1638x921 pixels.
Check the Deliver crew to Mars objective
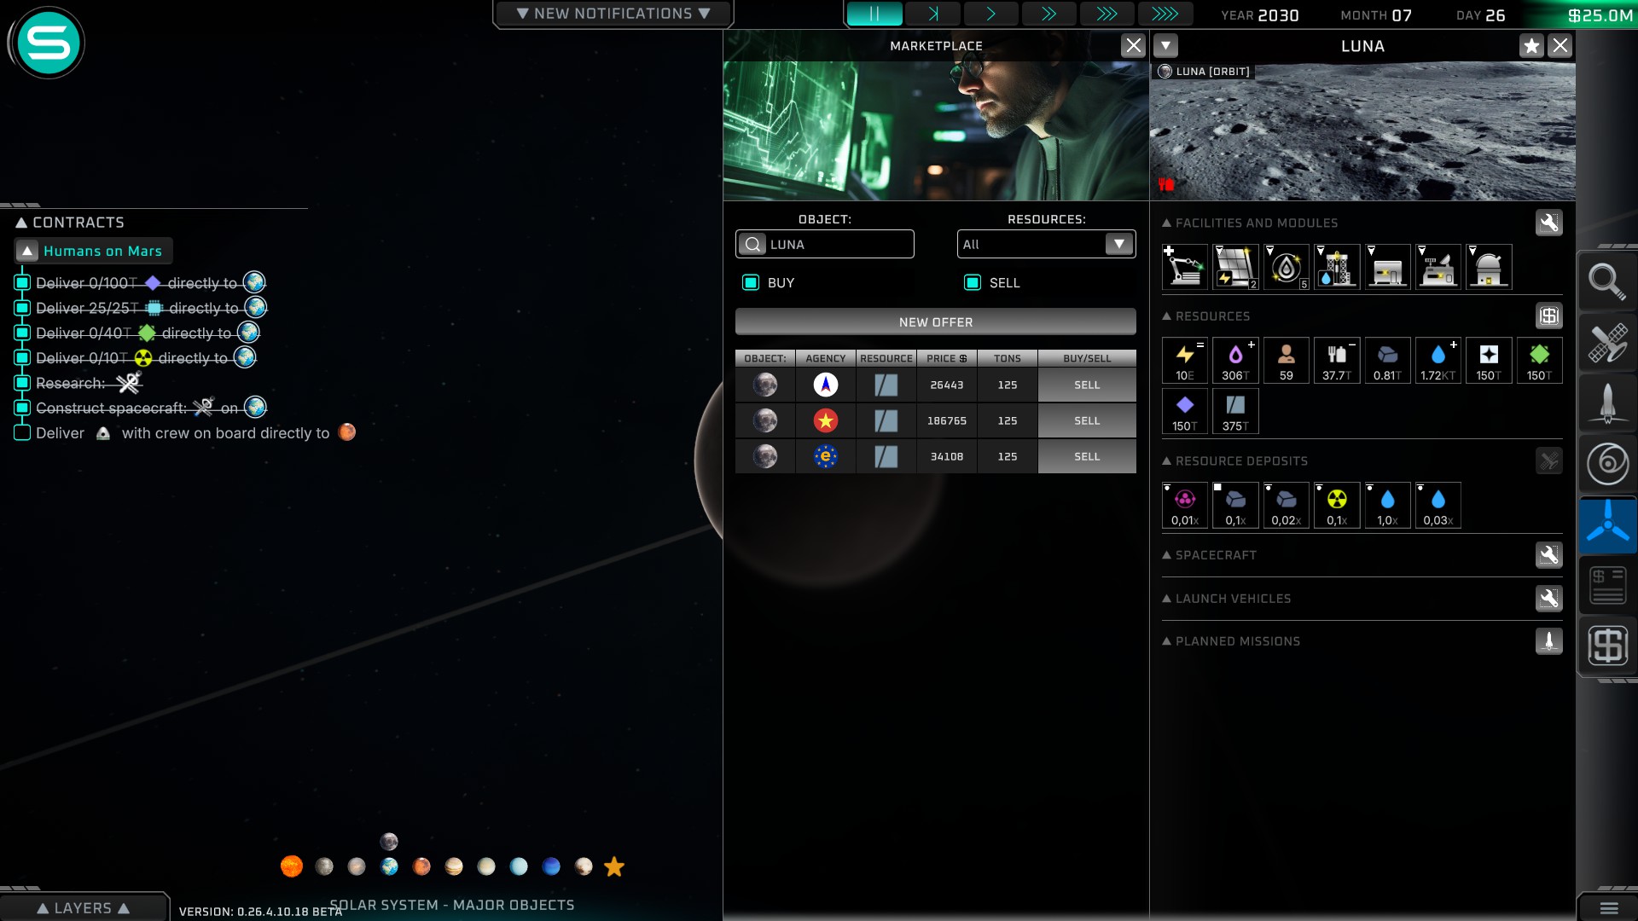tap(23, 433)
